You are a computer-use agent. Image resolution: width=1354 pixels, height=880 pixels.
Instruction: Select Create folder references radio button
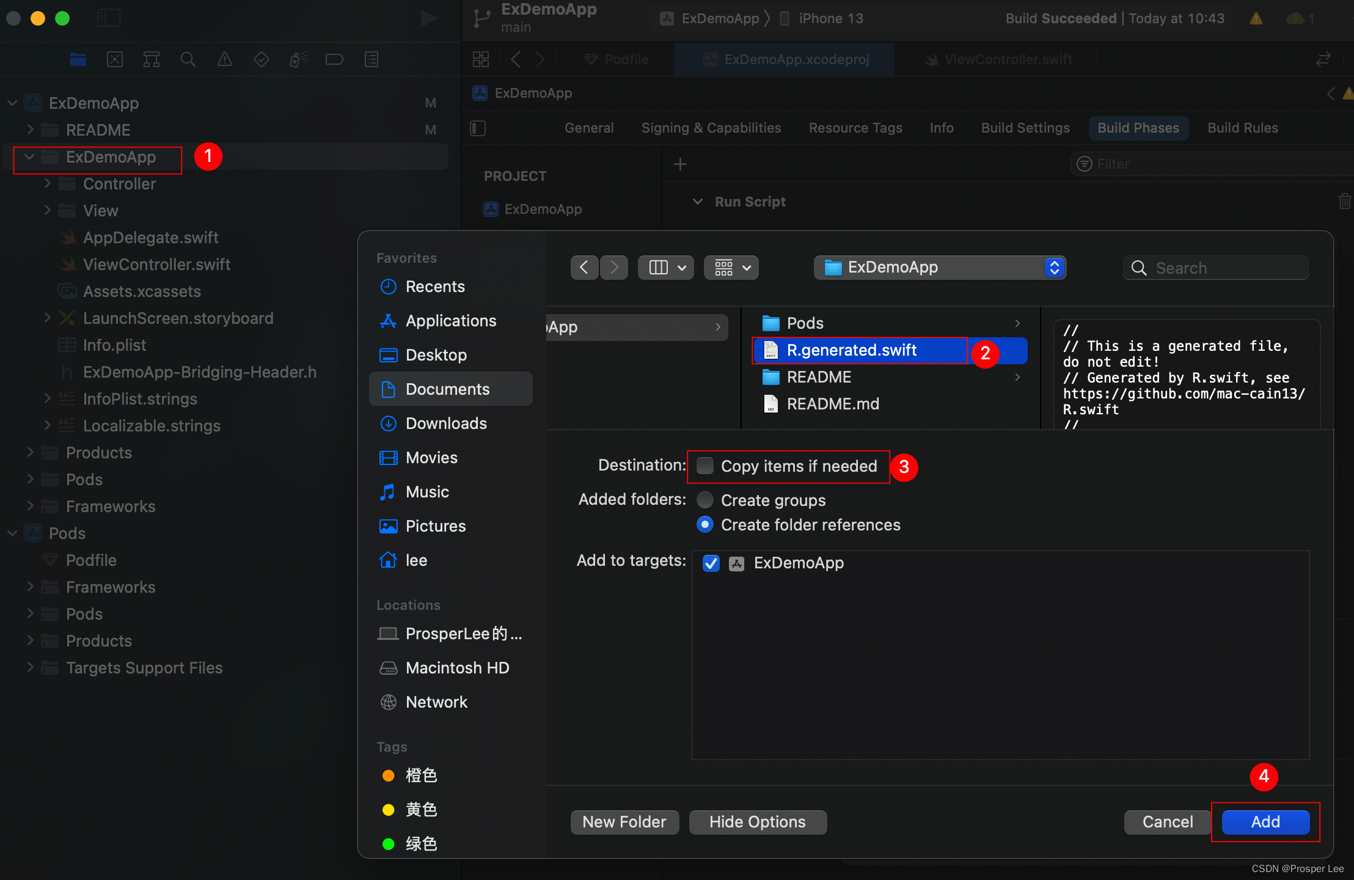pos(705,524)
